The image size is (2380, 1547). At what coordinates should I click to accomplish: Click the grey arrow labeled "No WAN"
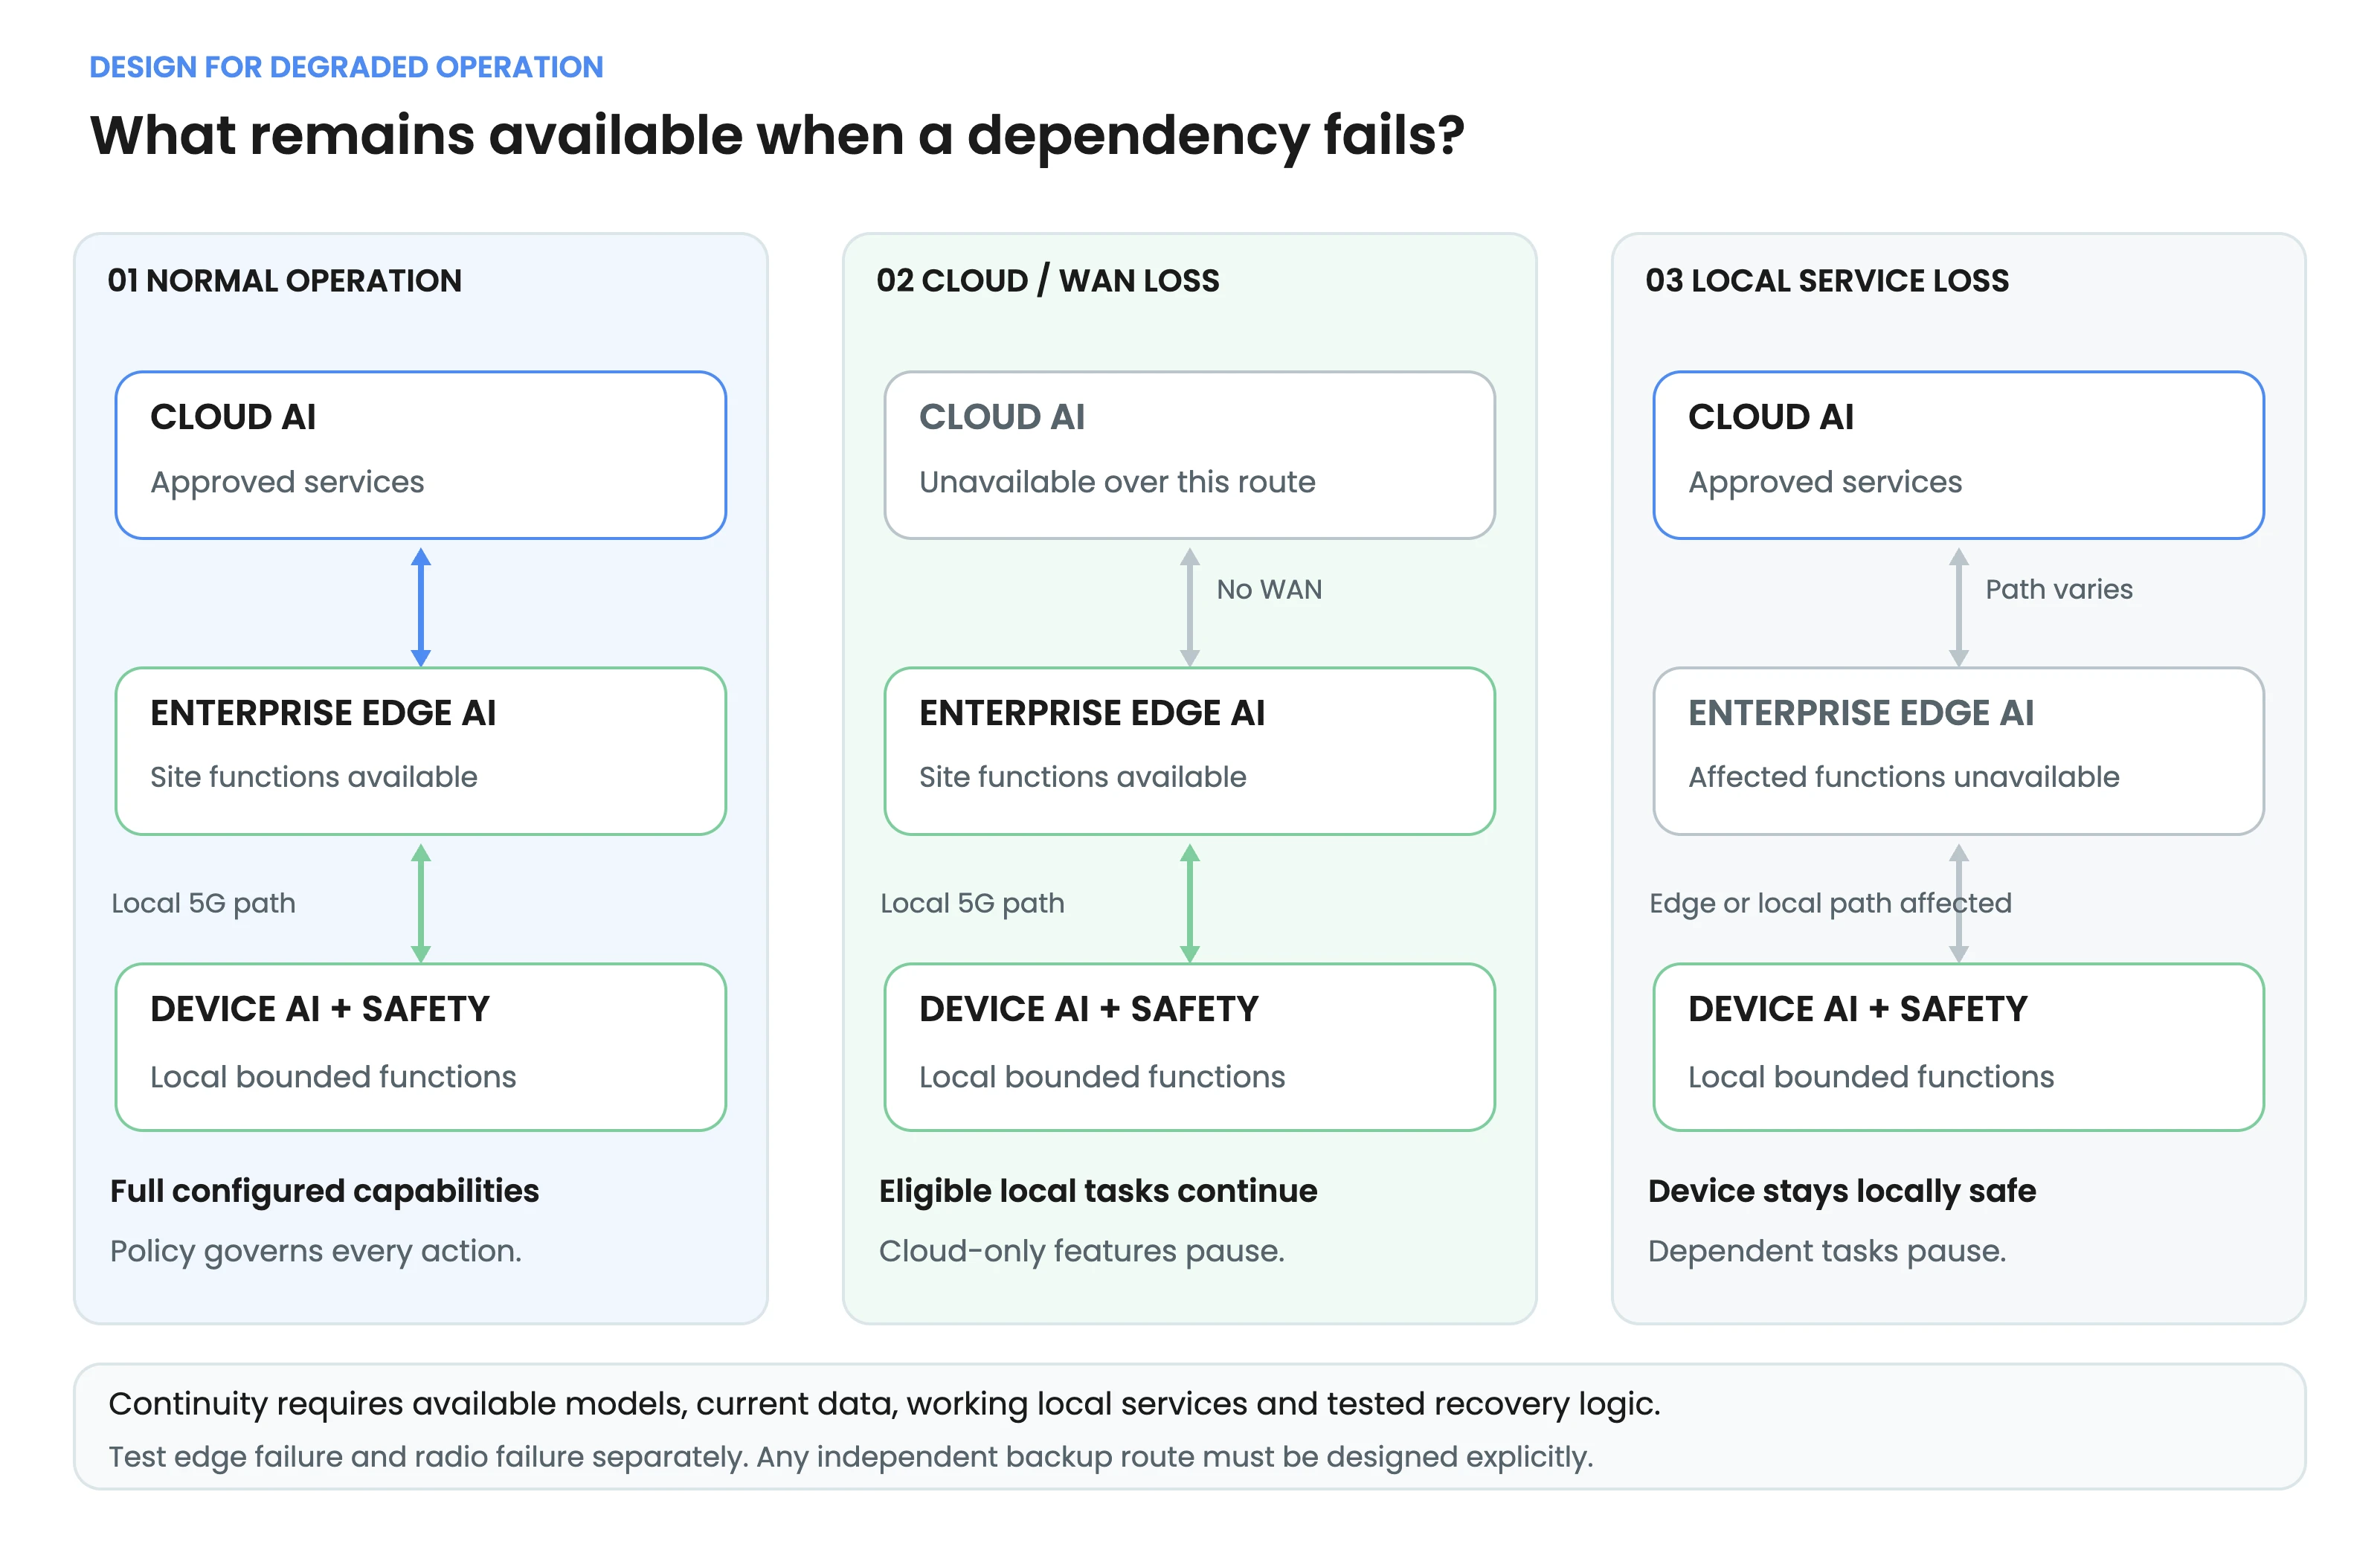(1189, 607)
